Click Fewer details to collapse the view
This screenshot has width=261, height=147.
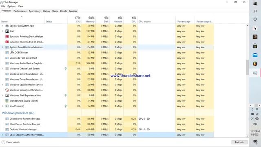[11, 142]
